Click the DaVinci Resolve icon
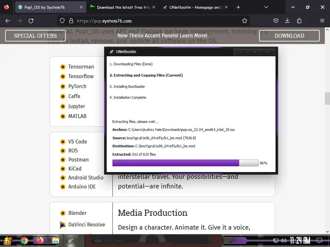 [63, 225]
